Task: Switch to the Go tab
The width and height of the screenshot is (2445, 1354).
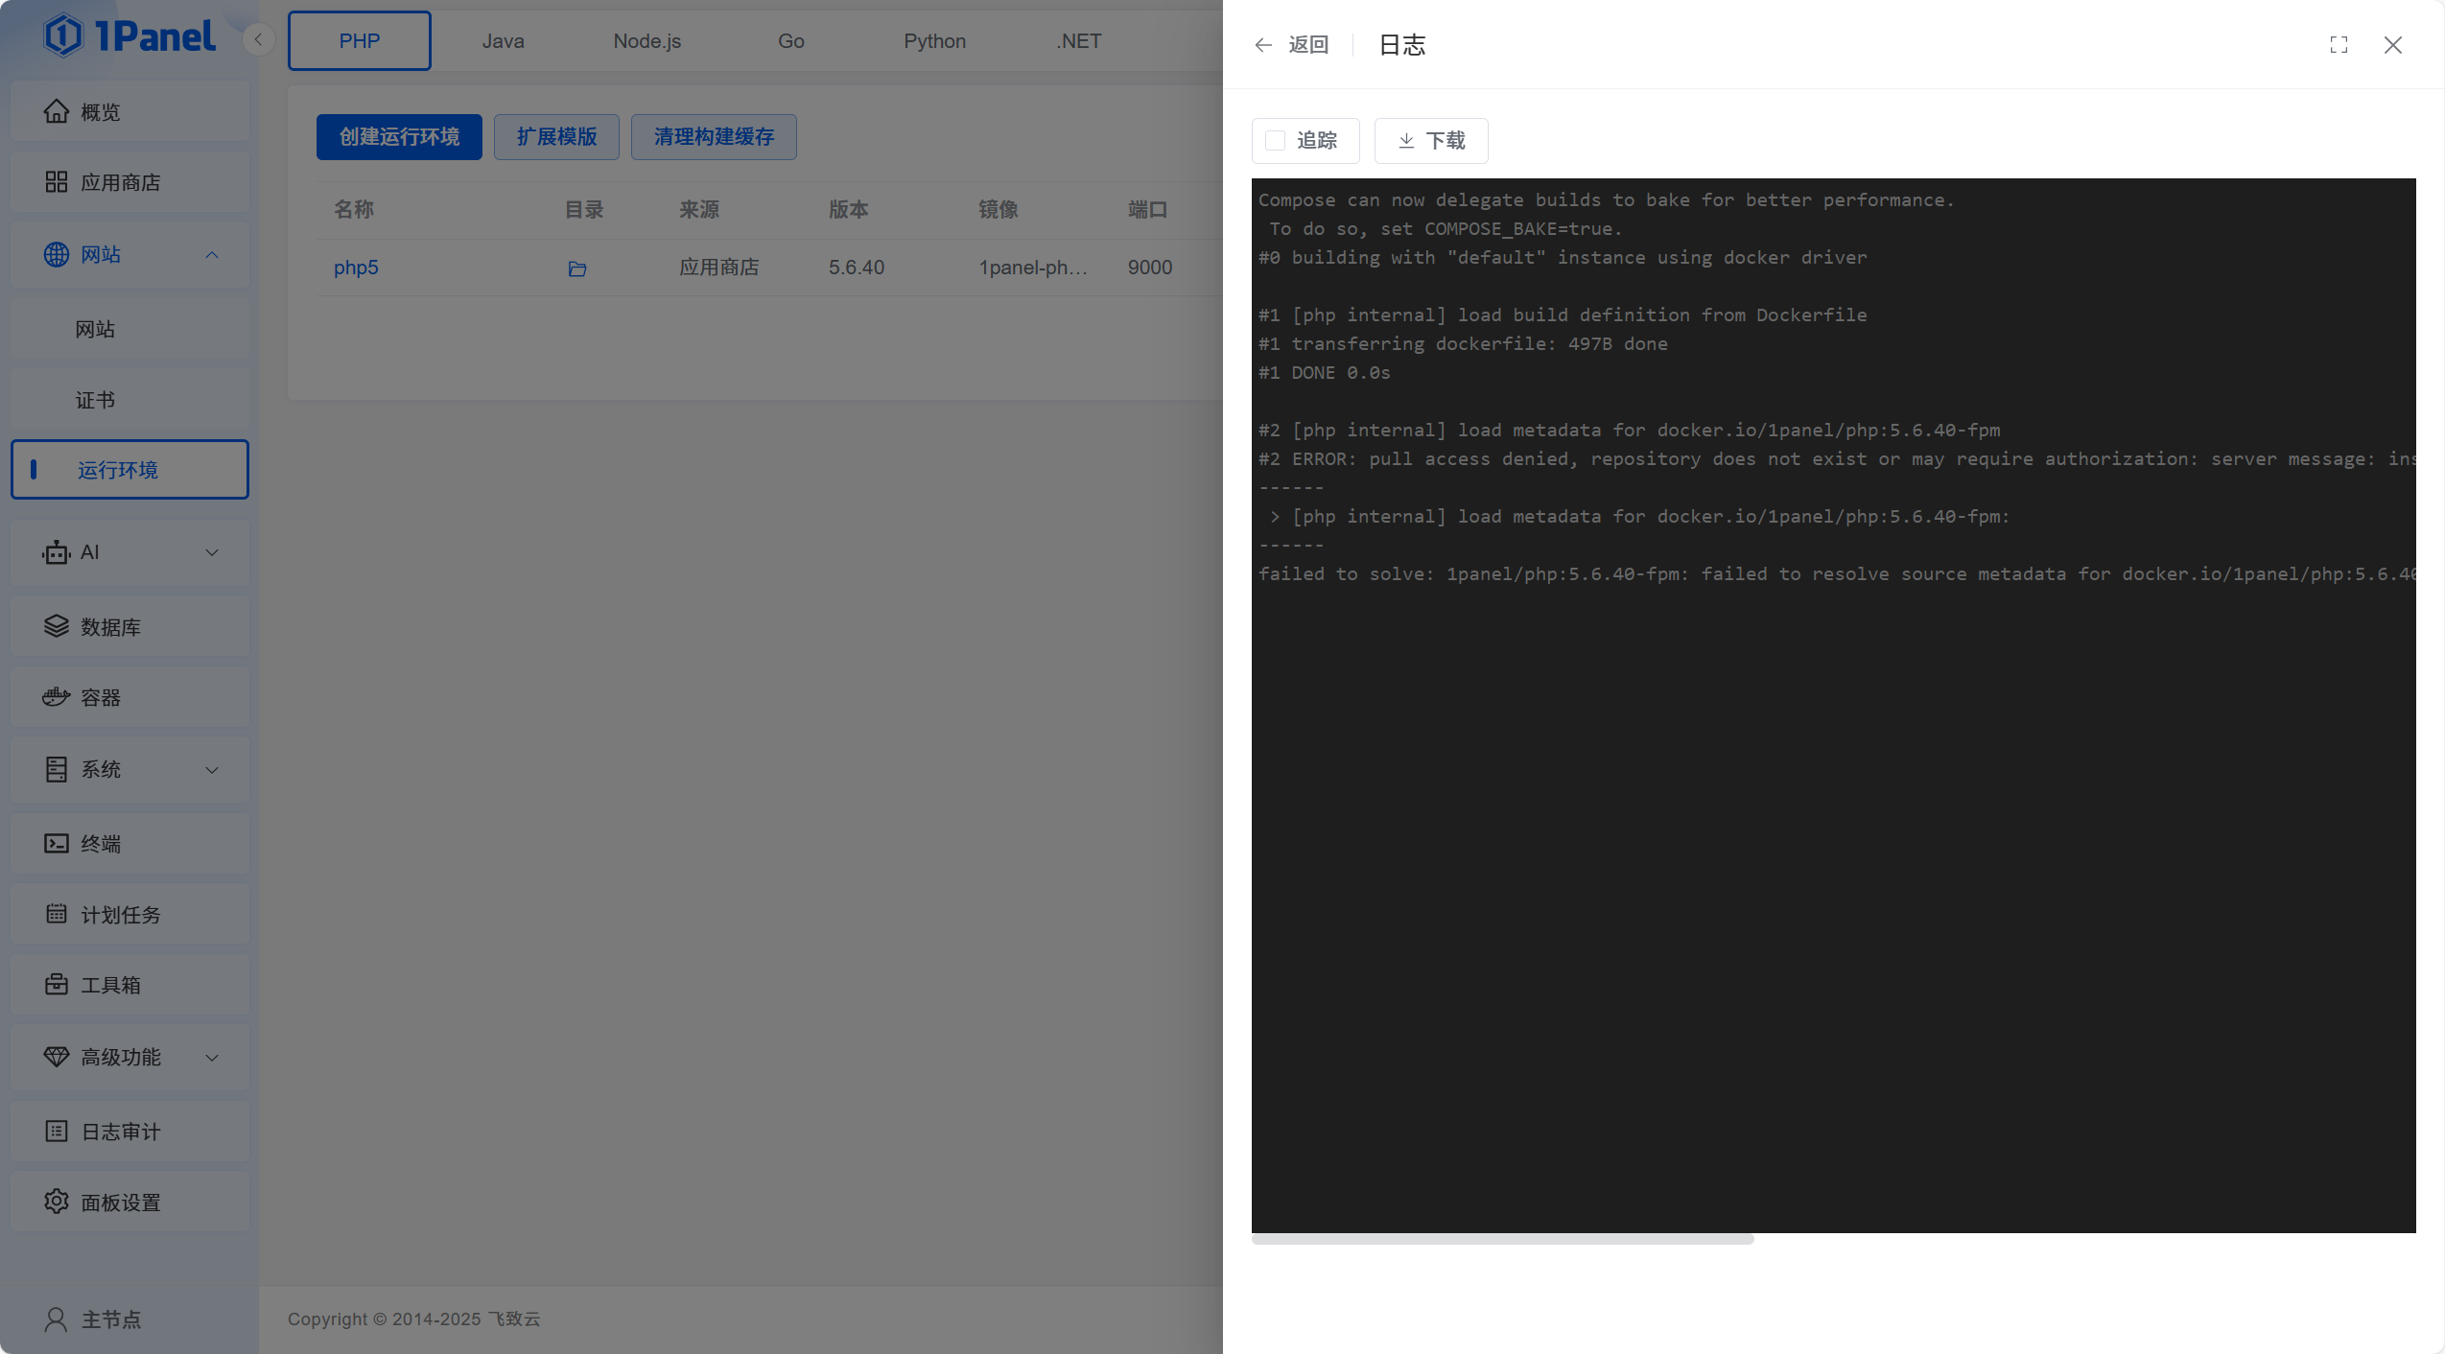Action: pyautogui.click(x=791, y=41)
